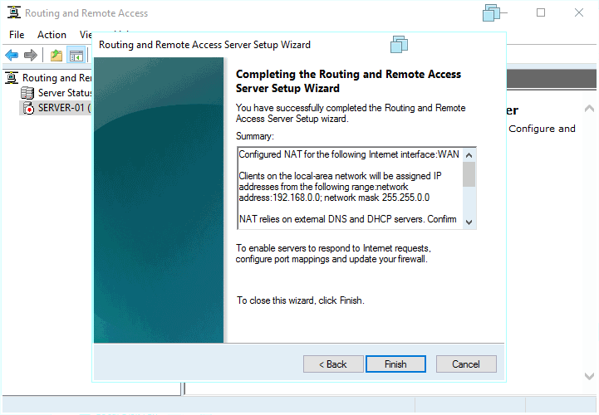Image resolution: width=599 pixels, height=415 pixels.
Task: Click the wizard completion heading
Action: click(x=348, y=81)
